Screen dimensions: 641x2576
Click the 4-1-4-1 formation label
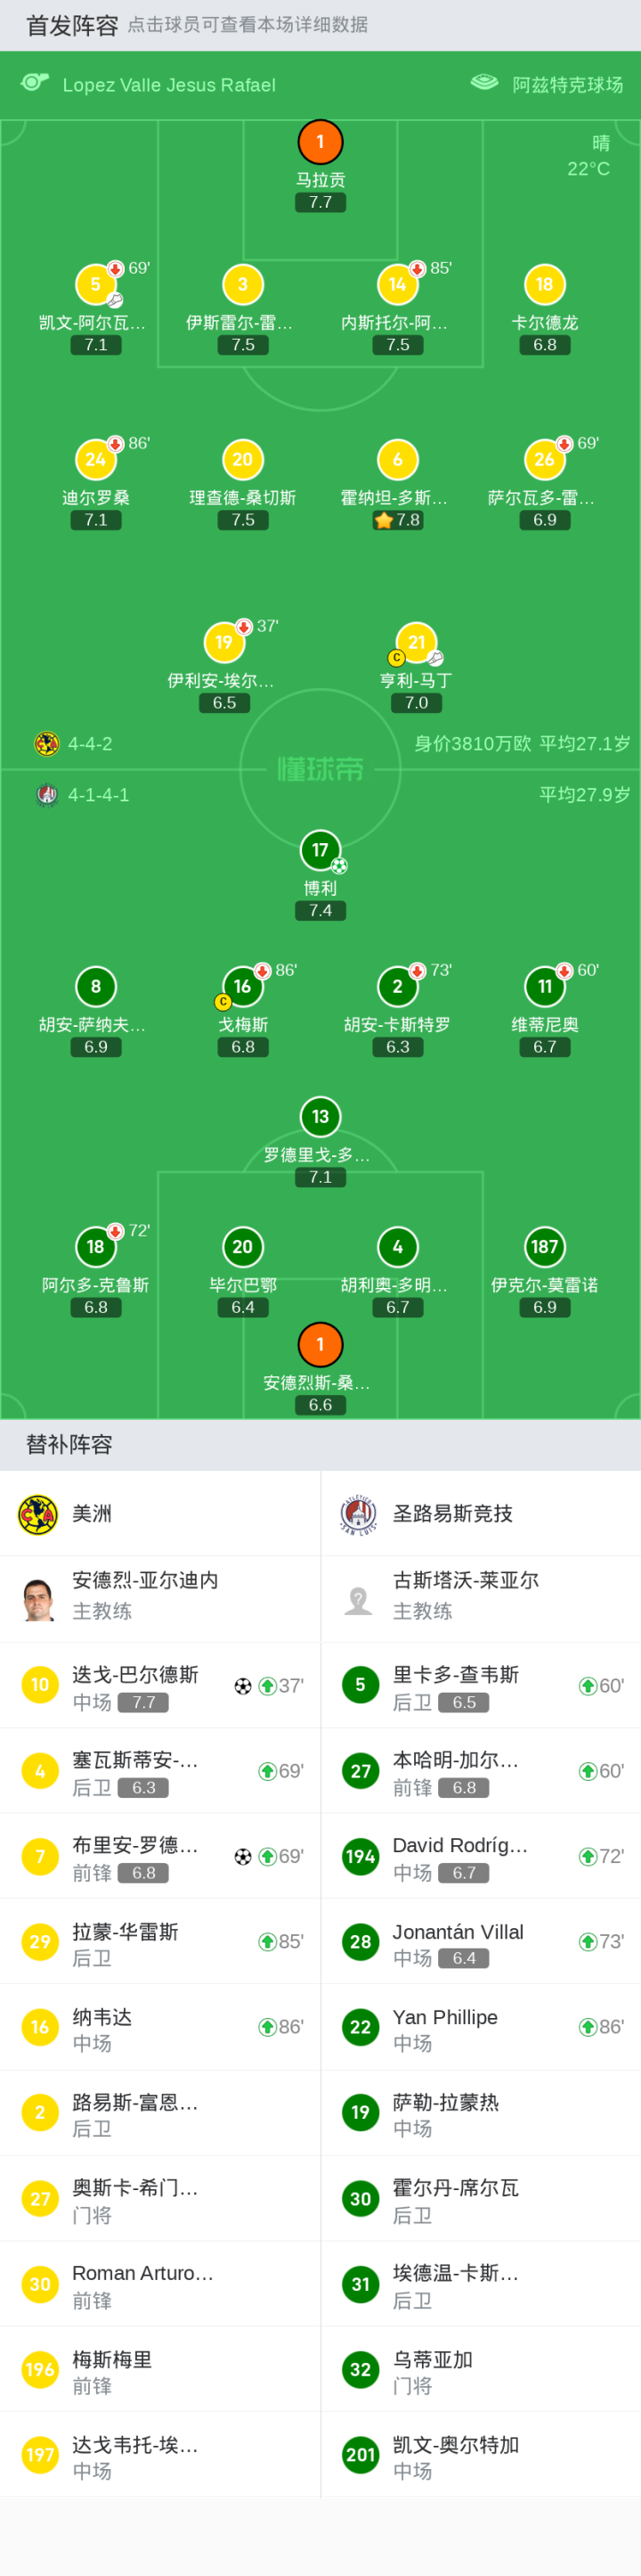pos(97,795)
